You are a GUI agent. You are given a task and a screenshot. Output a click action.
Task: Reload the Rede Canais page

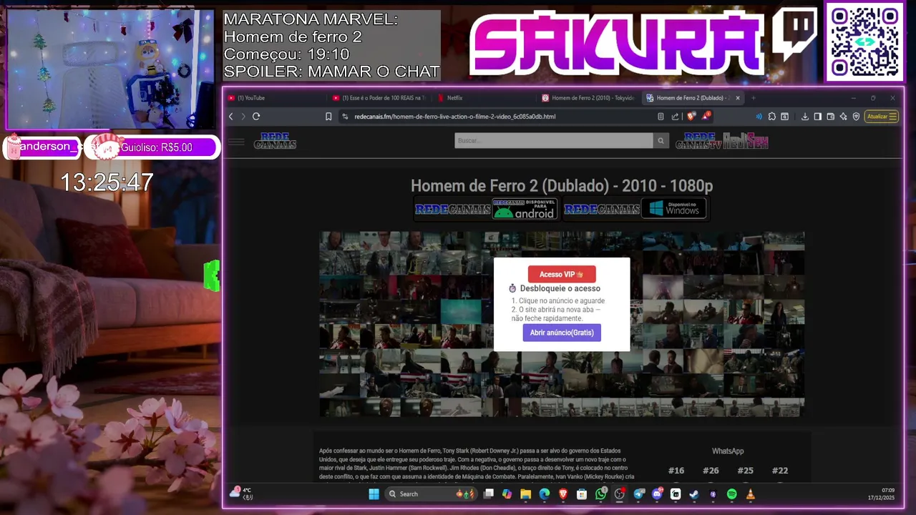point(256,117)
